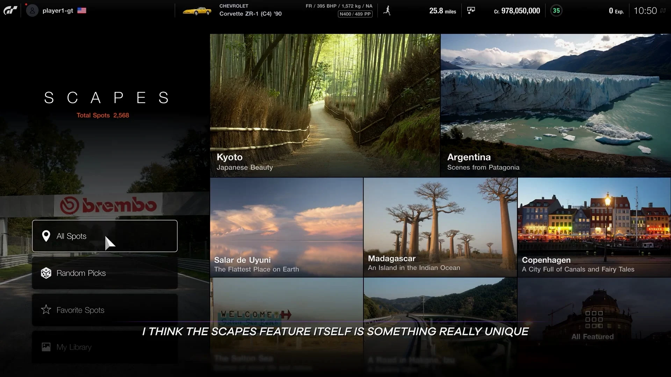The width and height of the screenshot is (671, 377).
Task: Open the All Spots menu item
Action: point(105,236)
